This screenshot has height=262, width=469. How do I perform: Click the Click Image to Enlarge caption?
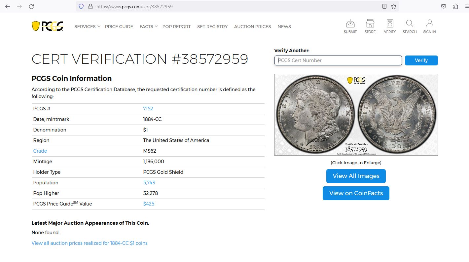(356, 163)
